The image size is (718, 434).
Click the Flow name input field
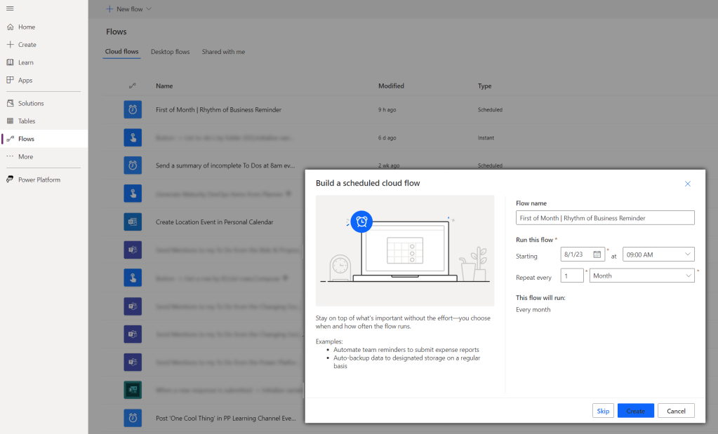point(605,217)
